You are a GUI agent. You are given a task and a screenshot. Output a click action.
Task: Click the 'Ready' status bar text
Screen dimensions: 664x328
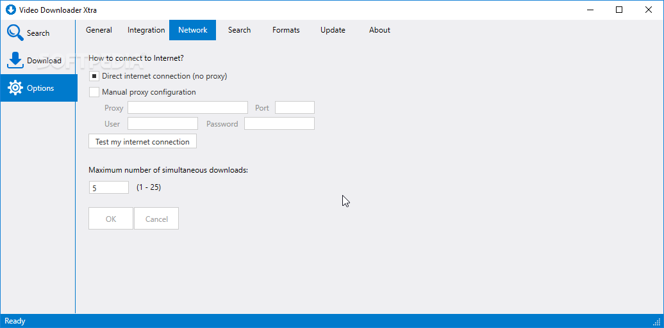pos(15,321)
